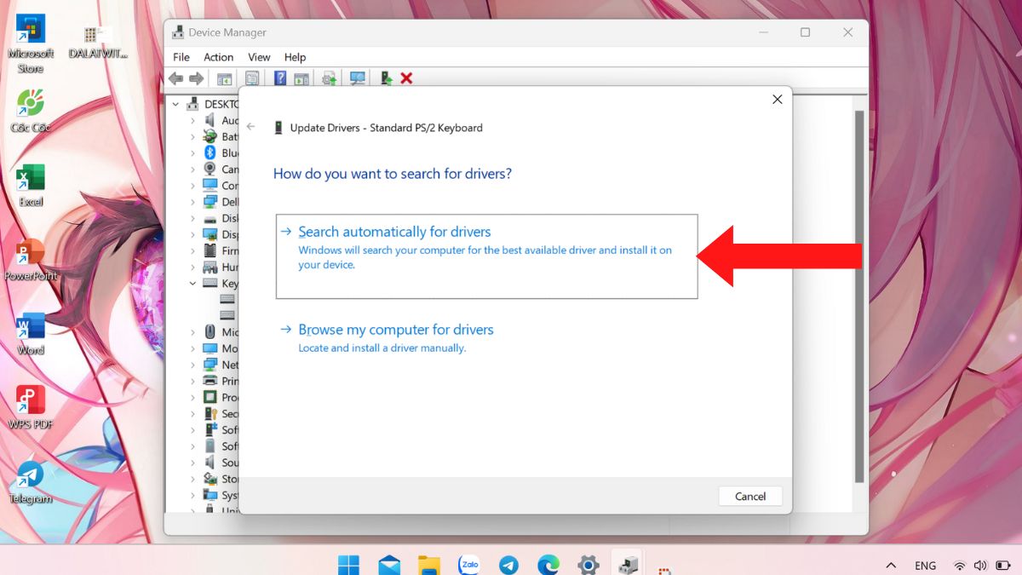Viewport: 1022px width, 575px height.
Task: Open the Properties sheet toolbar icon
Action: [x=252, y=78]
